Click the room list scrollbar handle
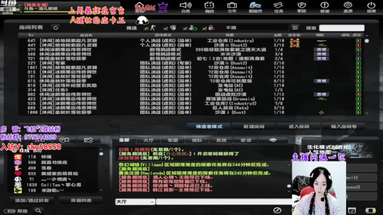Screen dimensions: 383x215 click(x=367, y=41)
